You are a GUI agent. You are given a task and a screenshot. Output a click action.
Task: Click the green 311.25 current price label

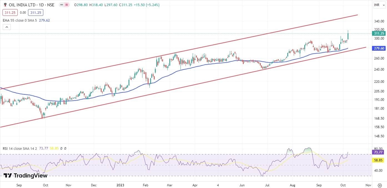coord(379,34)
